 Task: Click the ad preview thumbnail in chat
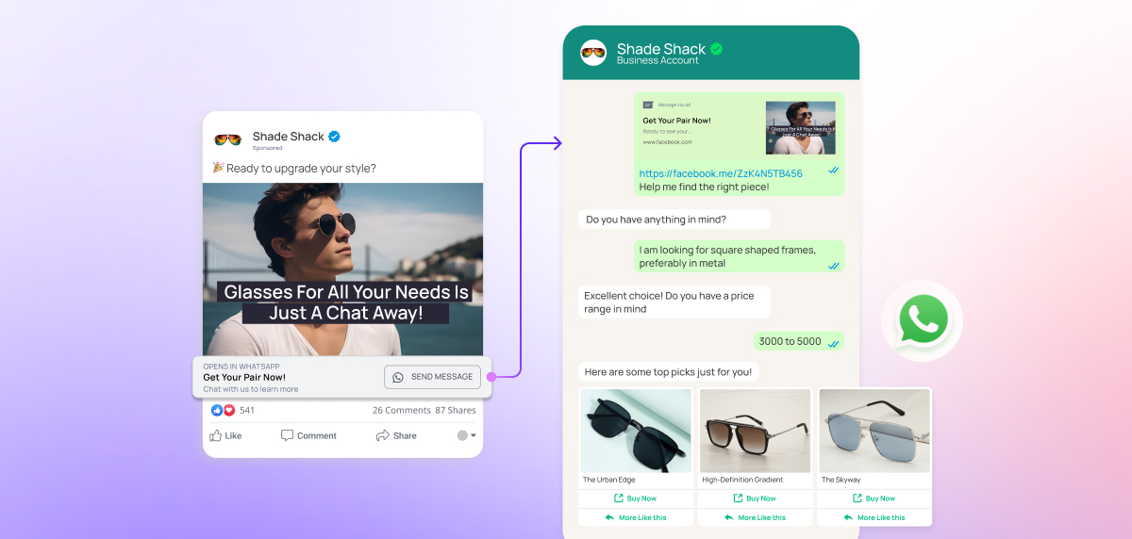800,127
